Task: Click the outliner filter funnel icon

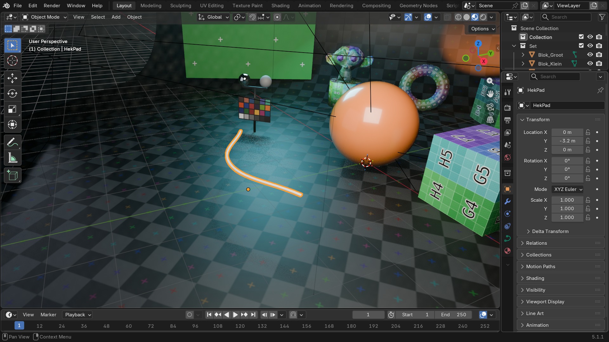Action: click(602, 17)
